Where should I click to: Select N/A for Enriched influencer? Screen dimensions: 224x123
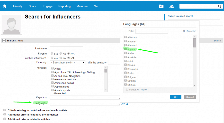pos(69,58)
